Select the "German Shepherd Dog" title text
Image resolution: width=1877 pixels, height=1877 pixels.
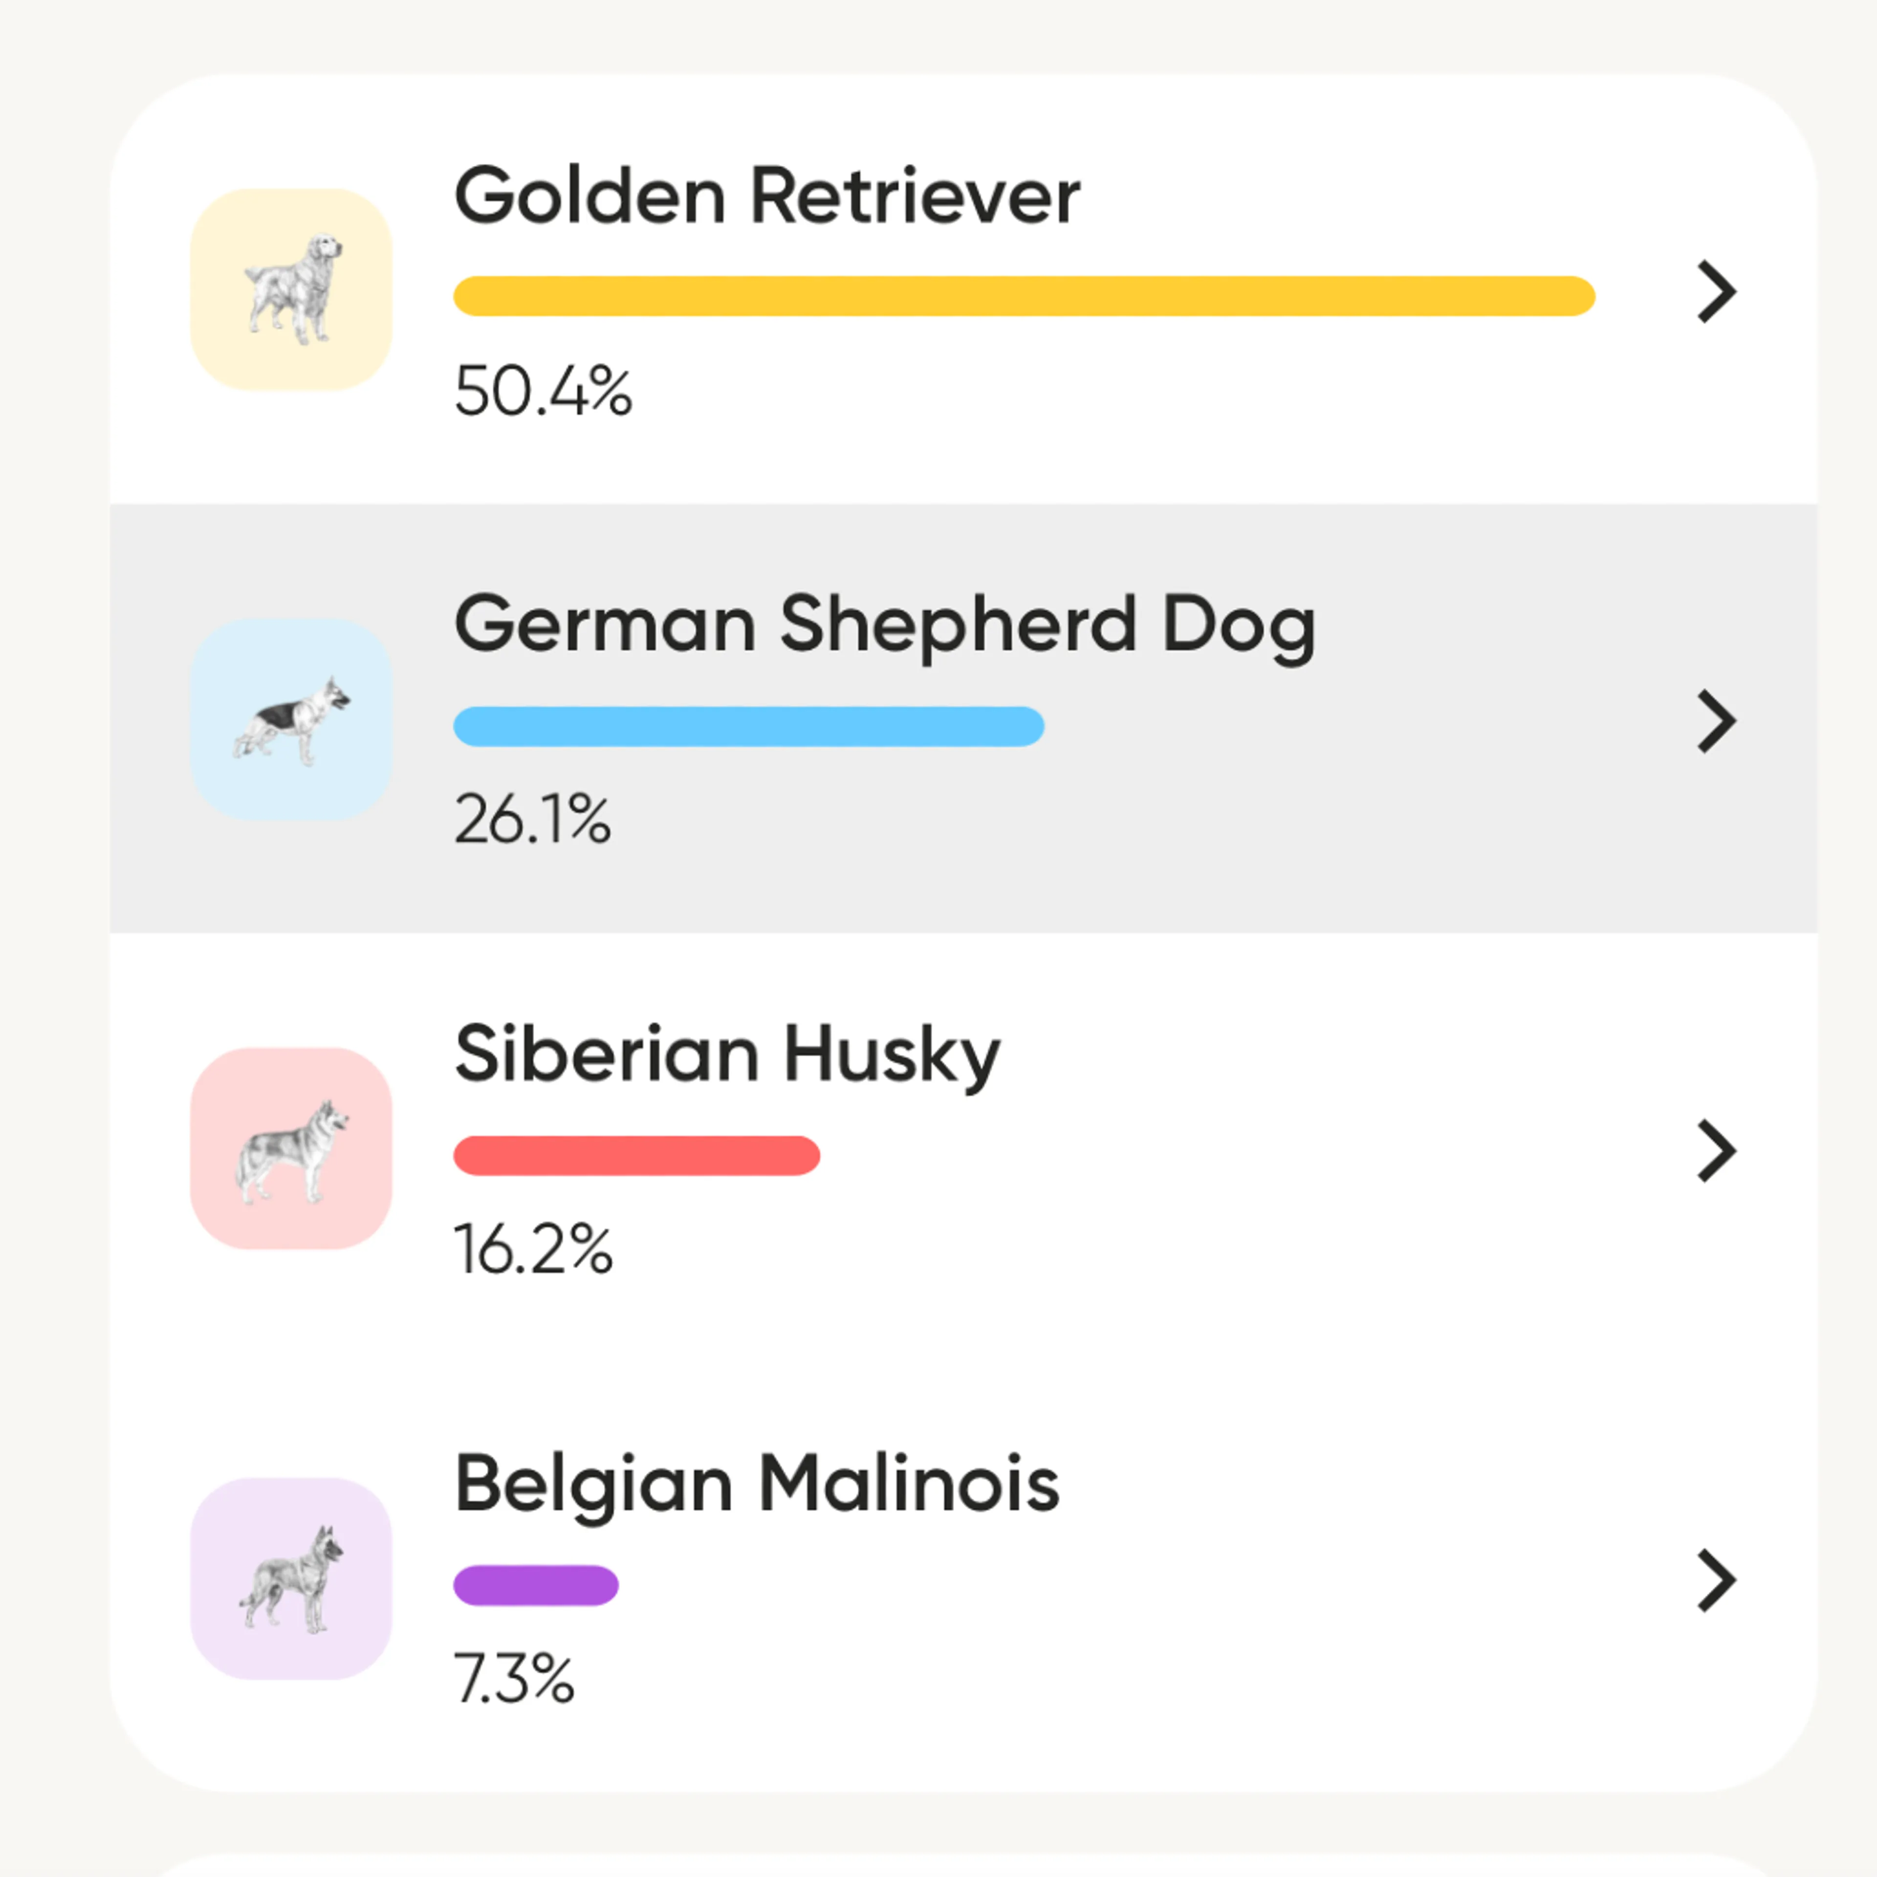point(884,626)
